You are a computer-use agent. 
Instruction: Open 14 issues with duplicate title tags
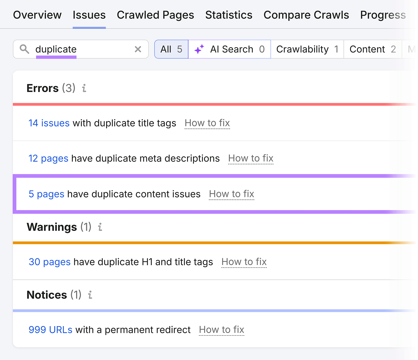[x=49, y=123]
